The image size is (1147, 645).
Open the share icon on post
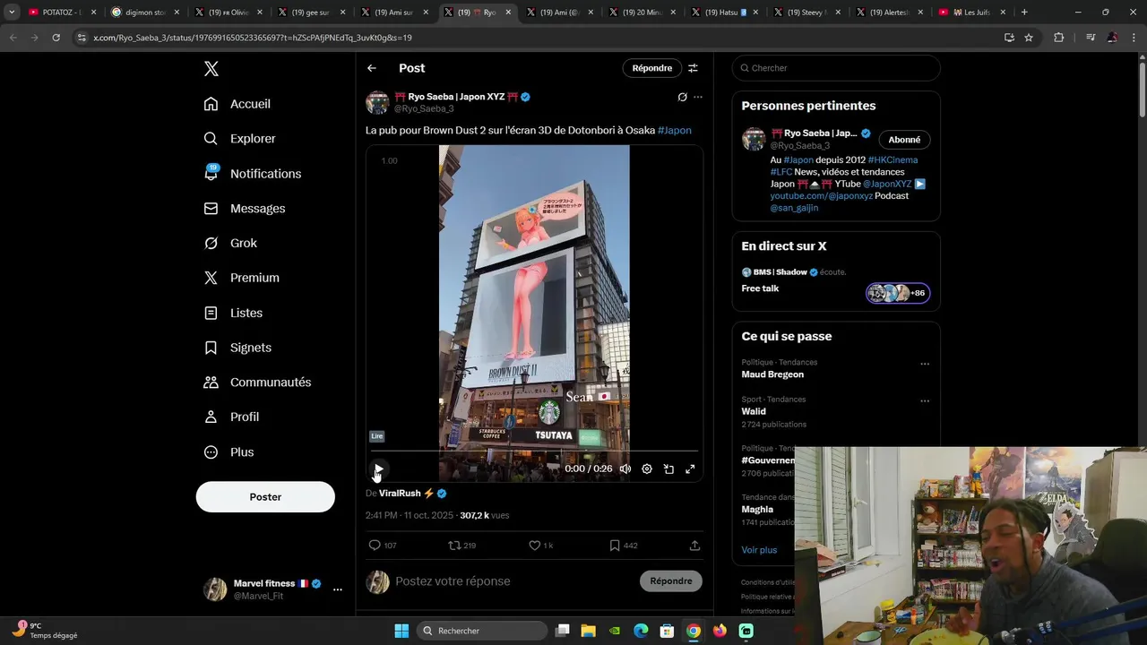[x=694, y=546]
